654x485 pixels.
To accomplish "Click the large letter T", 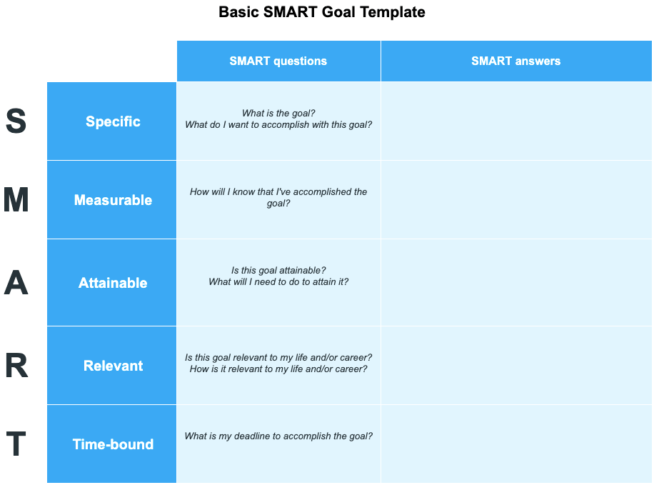I will [x=16, y=444].
